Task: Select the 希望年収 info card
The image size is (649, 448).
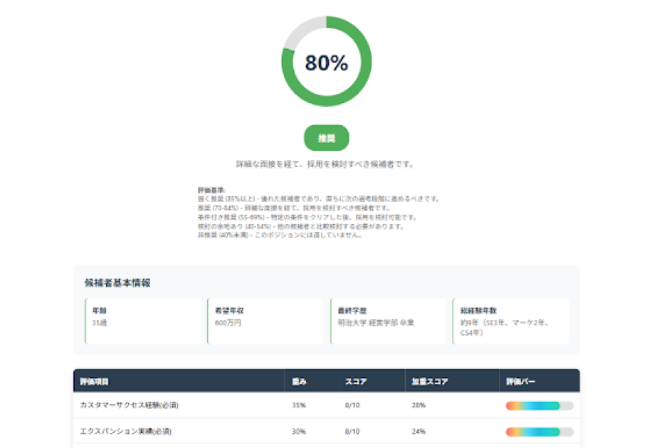Action: 264,321
